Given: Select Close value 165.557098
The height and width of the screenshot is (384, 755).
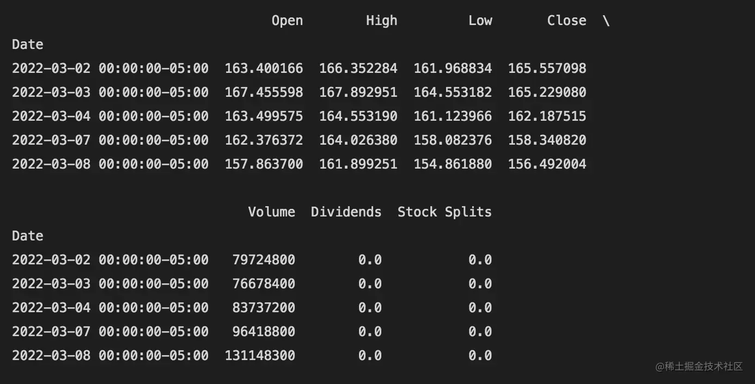Looking at the screenshot, I should tap(547, 69).
